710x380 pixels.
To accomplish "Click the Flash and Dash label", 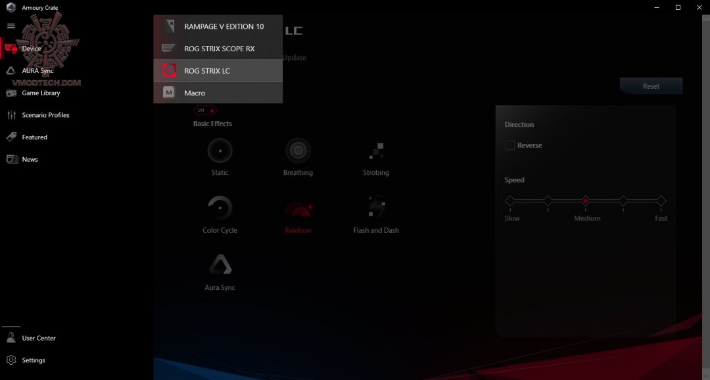I will point(376,230).
